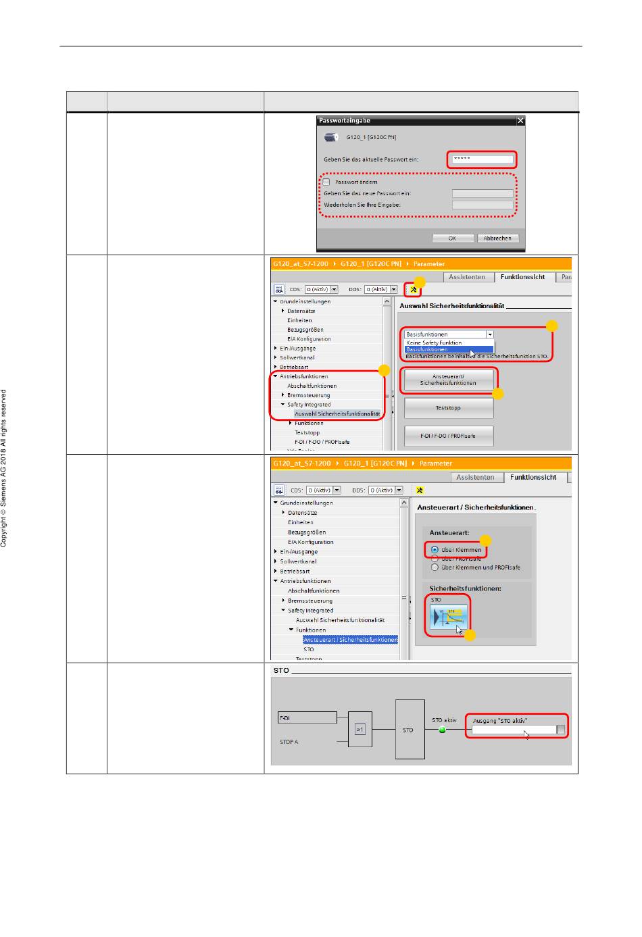Click the Basisfunktionen combo box arrow
Viewport: 642px width, 937px height.
490,334
